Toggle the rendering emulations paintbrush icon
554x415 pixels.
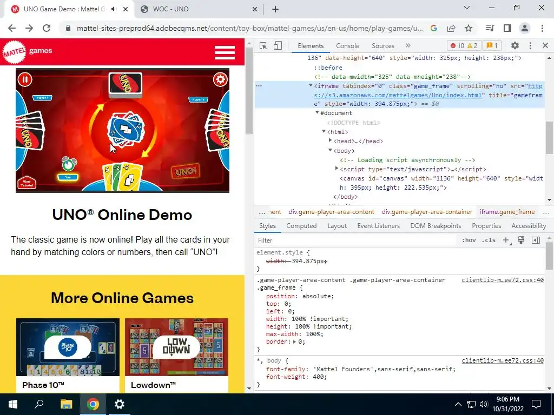coord(521,240)
